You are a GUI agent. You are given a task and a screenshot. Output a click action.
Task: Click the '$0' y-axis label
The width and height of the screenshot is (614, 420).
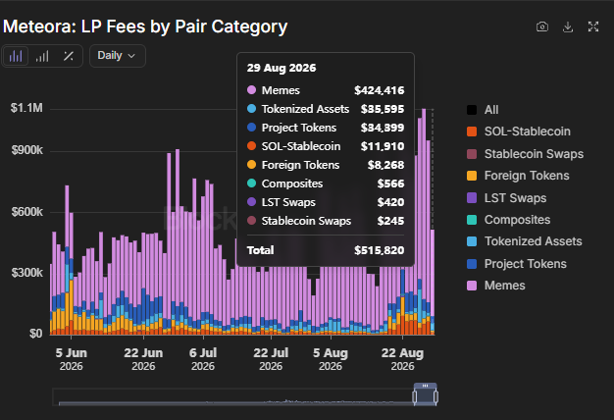[x=35, y=334]
